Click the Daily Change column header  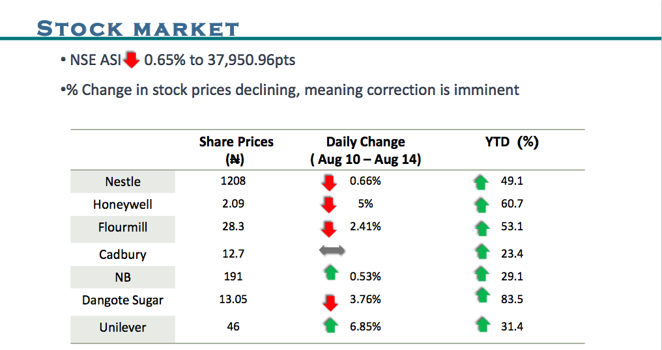coord(366,150)
